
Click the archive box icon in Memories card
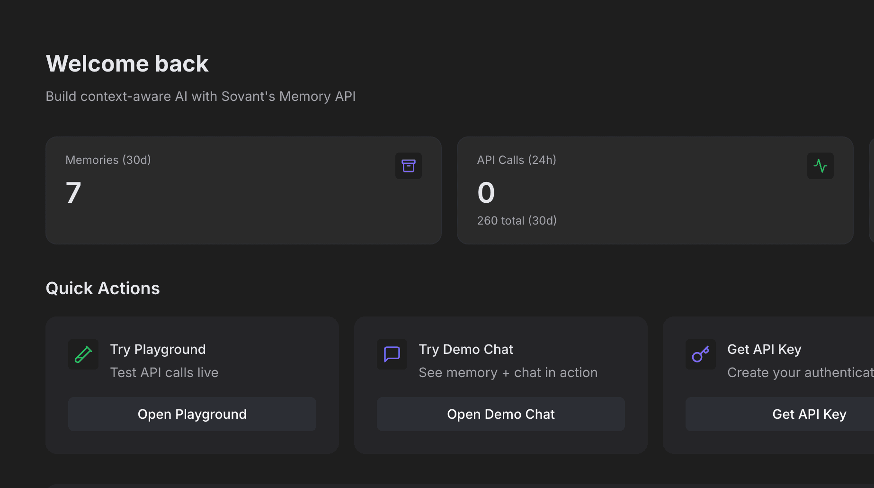(408, 166)
